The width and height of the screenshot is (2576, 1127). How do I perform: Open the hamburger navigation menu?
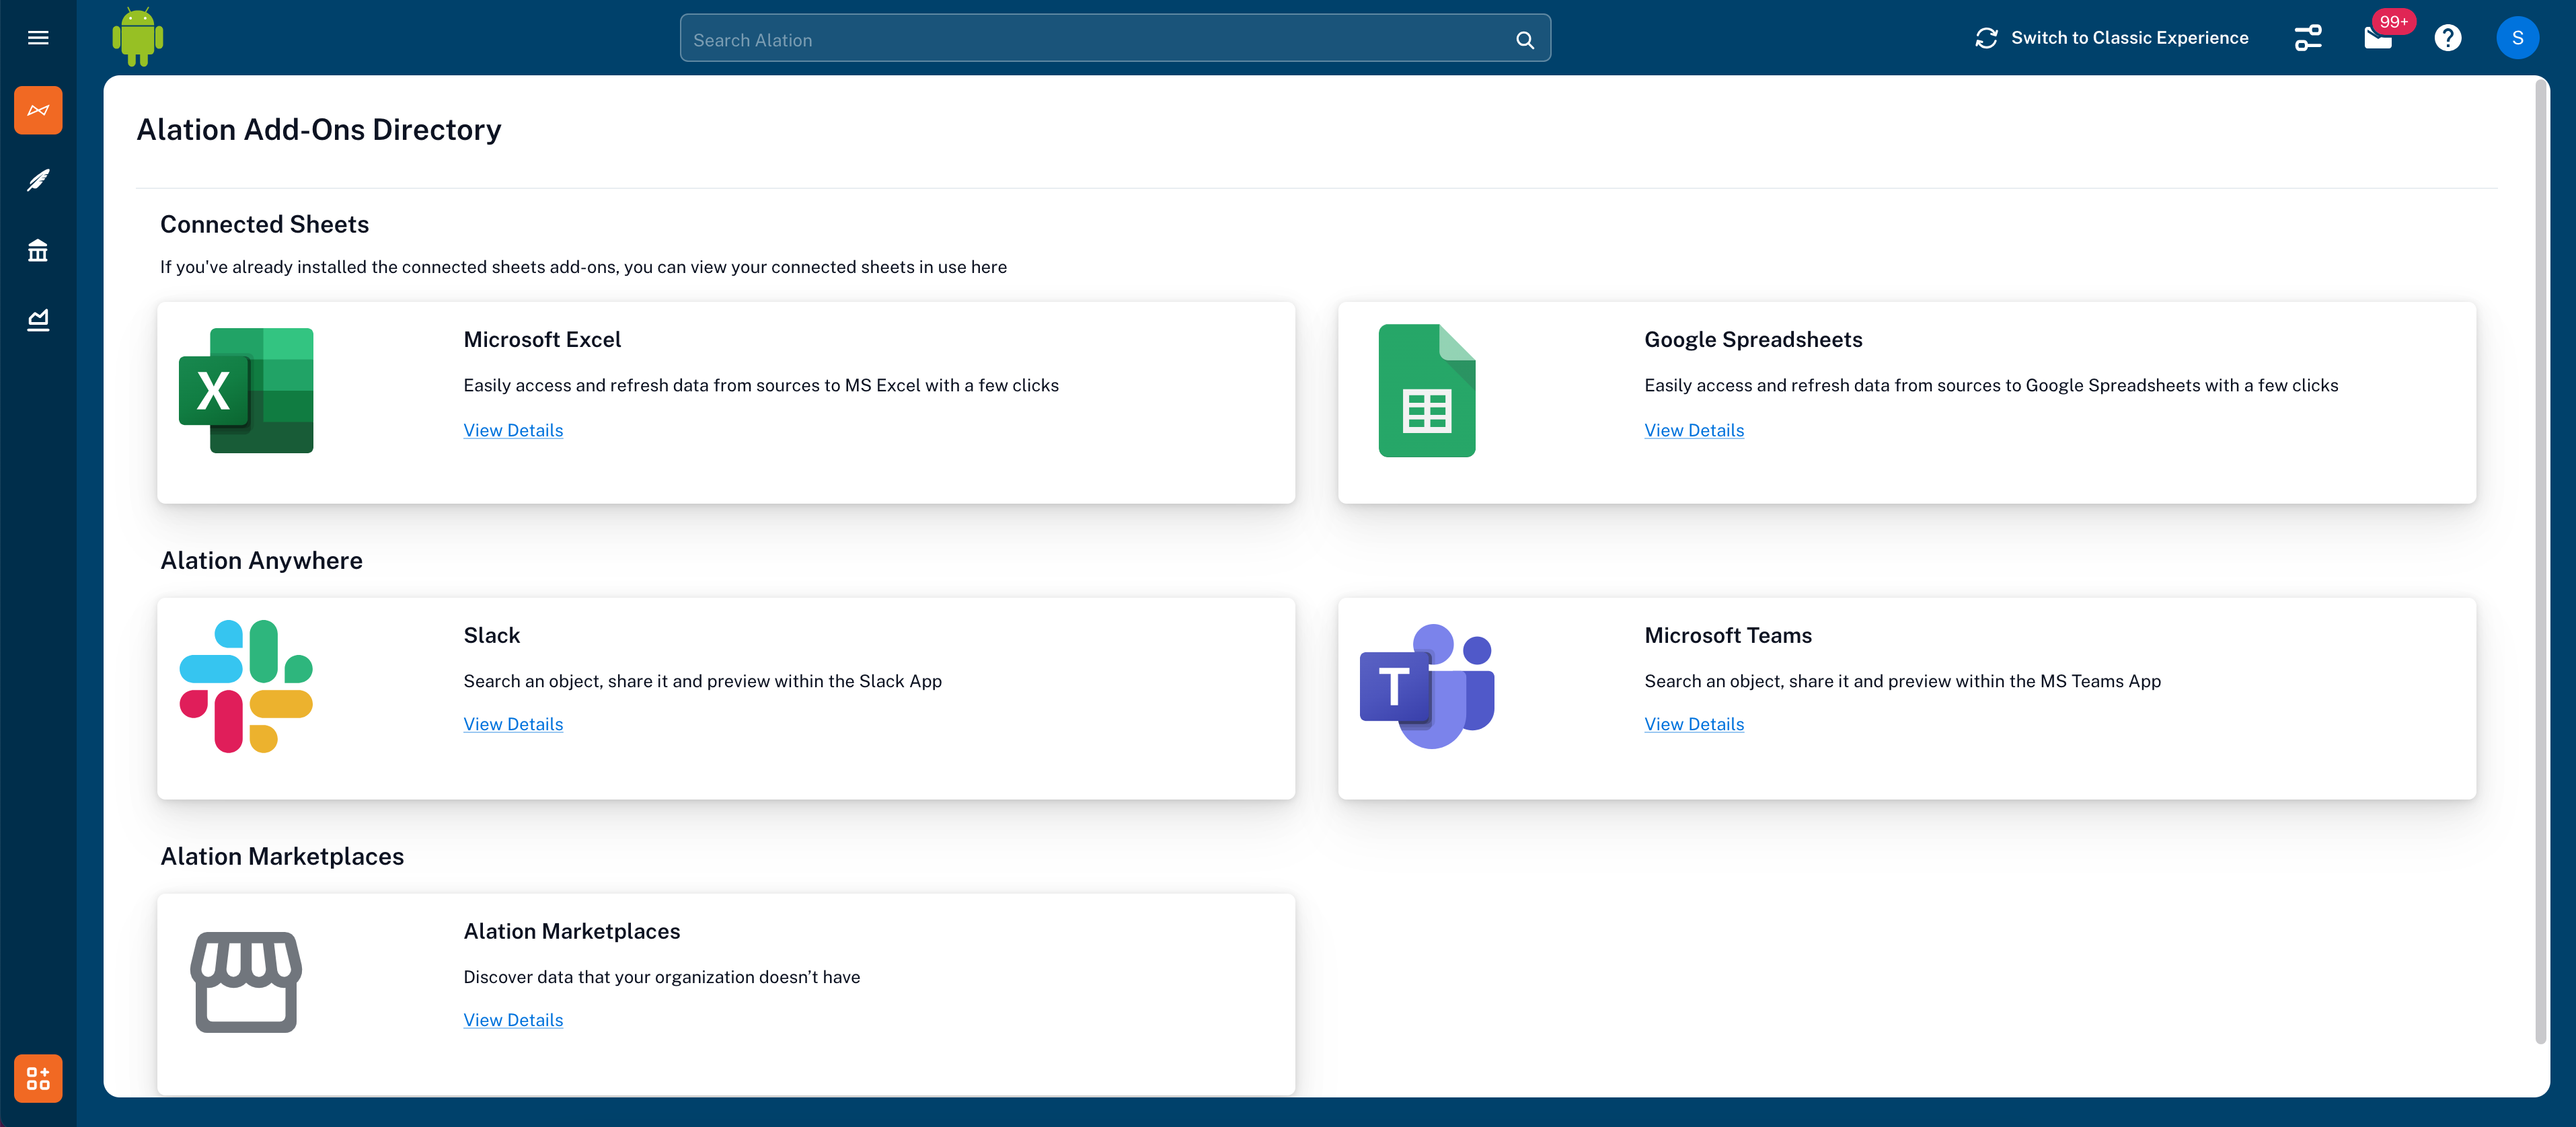click(38, 38)
